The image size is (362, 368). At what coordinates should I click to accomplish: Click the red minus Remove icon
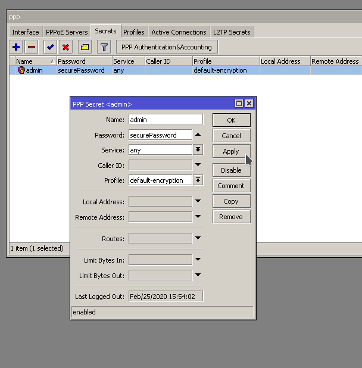pyautogui.click(x=32, y=47)
